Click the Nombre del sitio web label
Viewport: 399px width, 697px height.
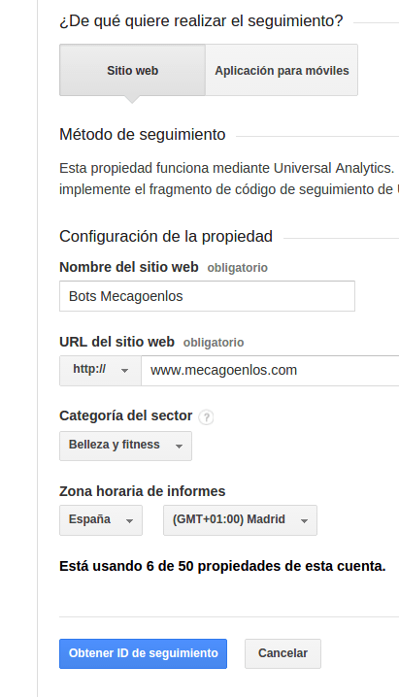(129, 267)
